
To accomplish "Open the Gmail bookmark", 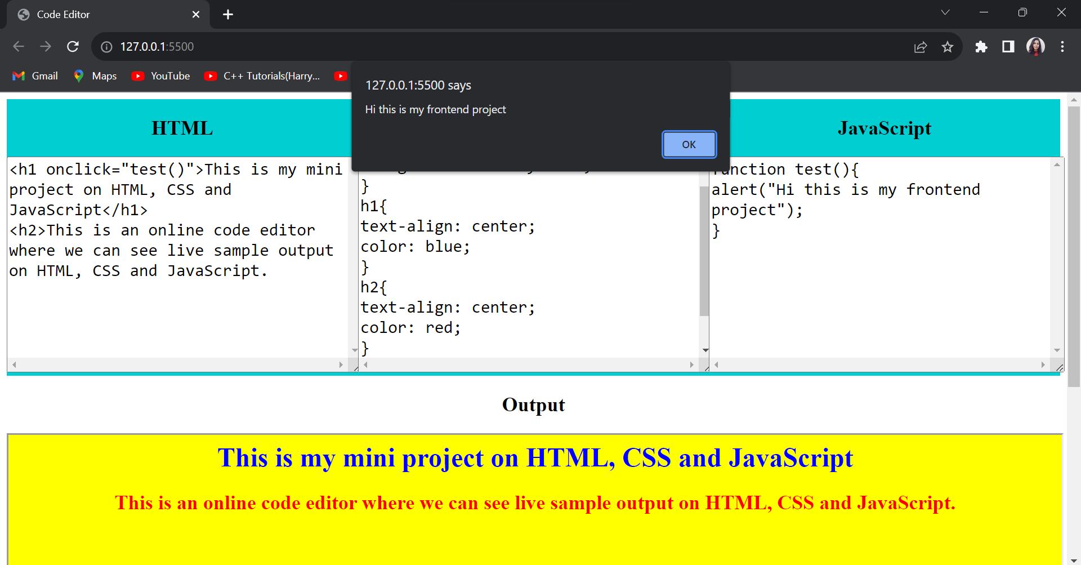I will click(x=35, y=76).
